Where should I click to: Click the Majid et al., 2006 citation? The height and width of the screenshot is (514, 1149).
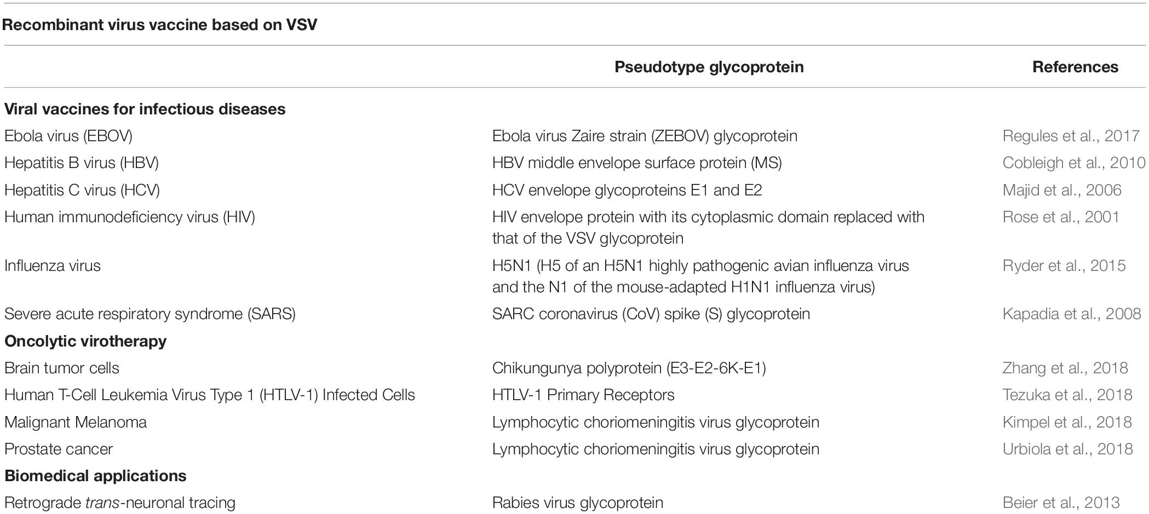(1062, 190)
